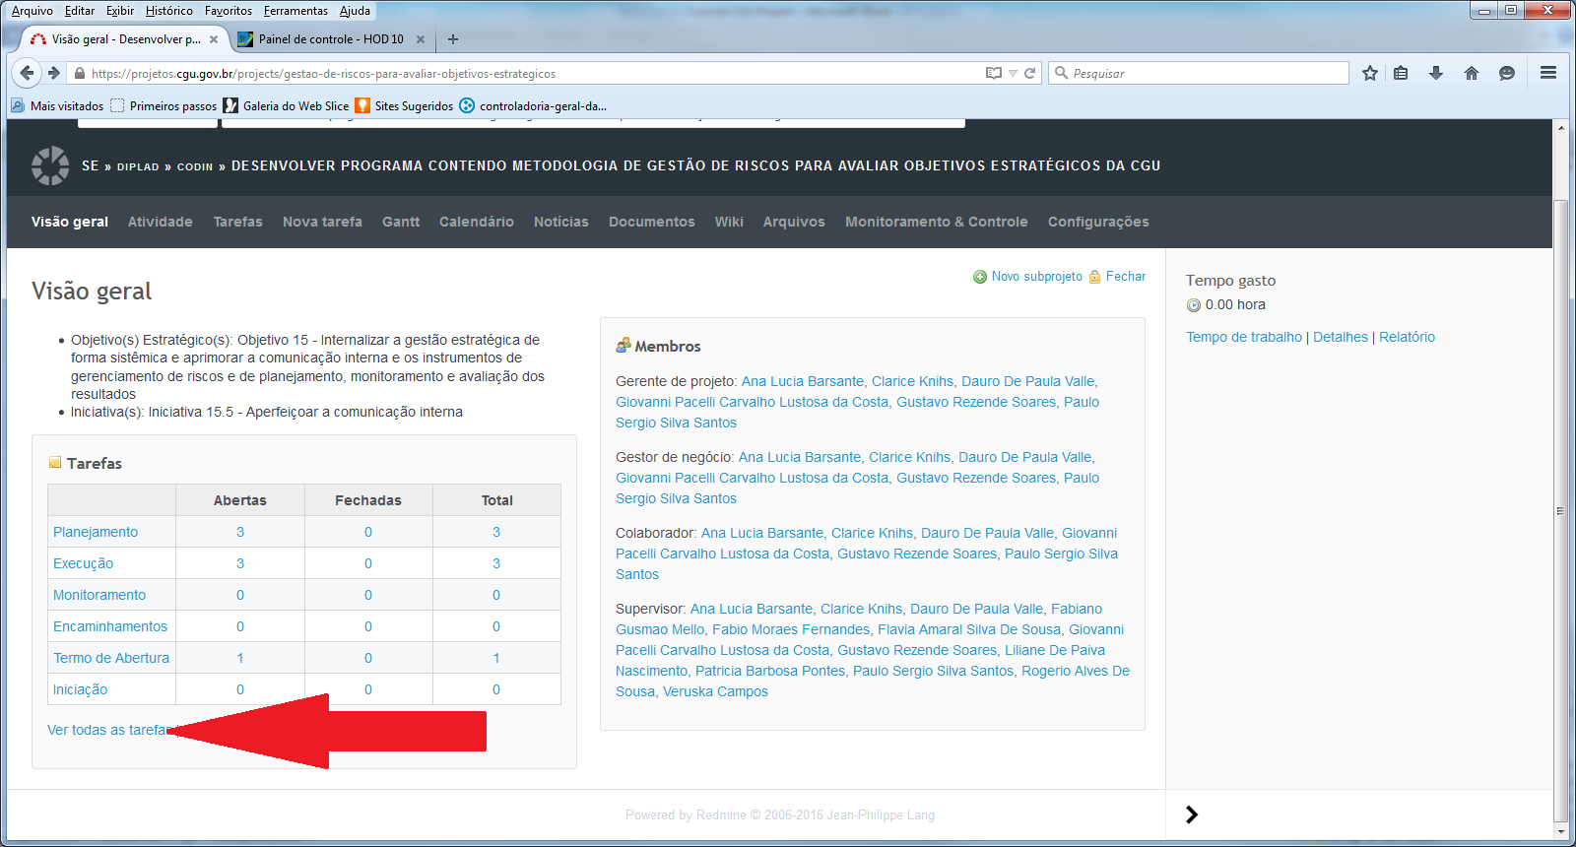Open the bookmarks list icon

click(1401, 73)
